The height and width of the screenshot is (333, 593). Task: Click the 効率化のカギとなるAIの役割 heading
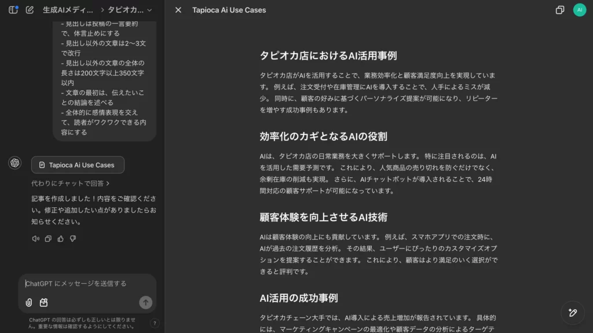[323, 137]
